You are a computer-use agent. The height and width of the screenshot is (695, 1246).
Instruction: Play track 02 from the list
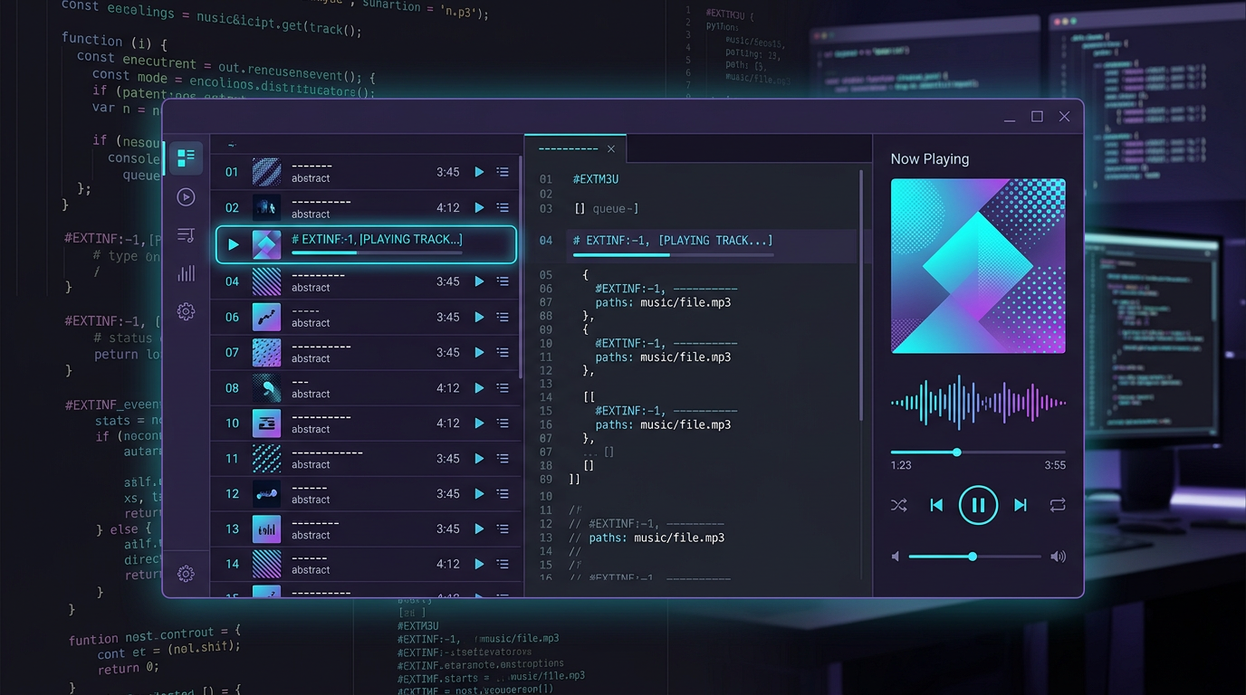[479, 207]
